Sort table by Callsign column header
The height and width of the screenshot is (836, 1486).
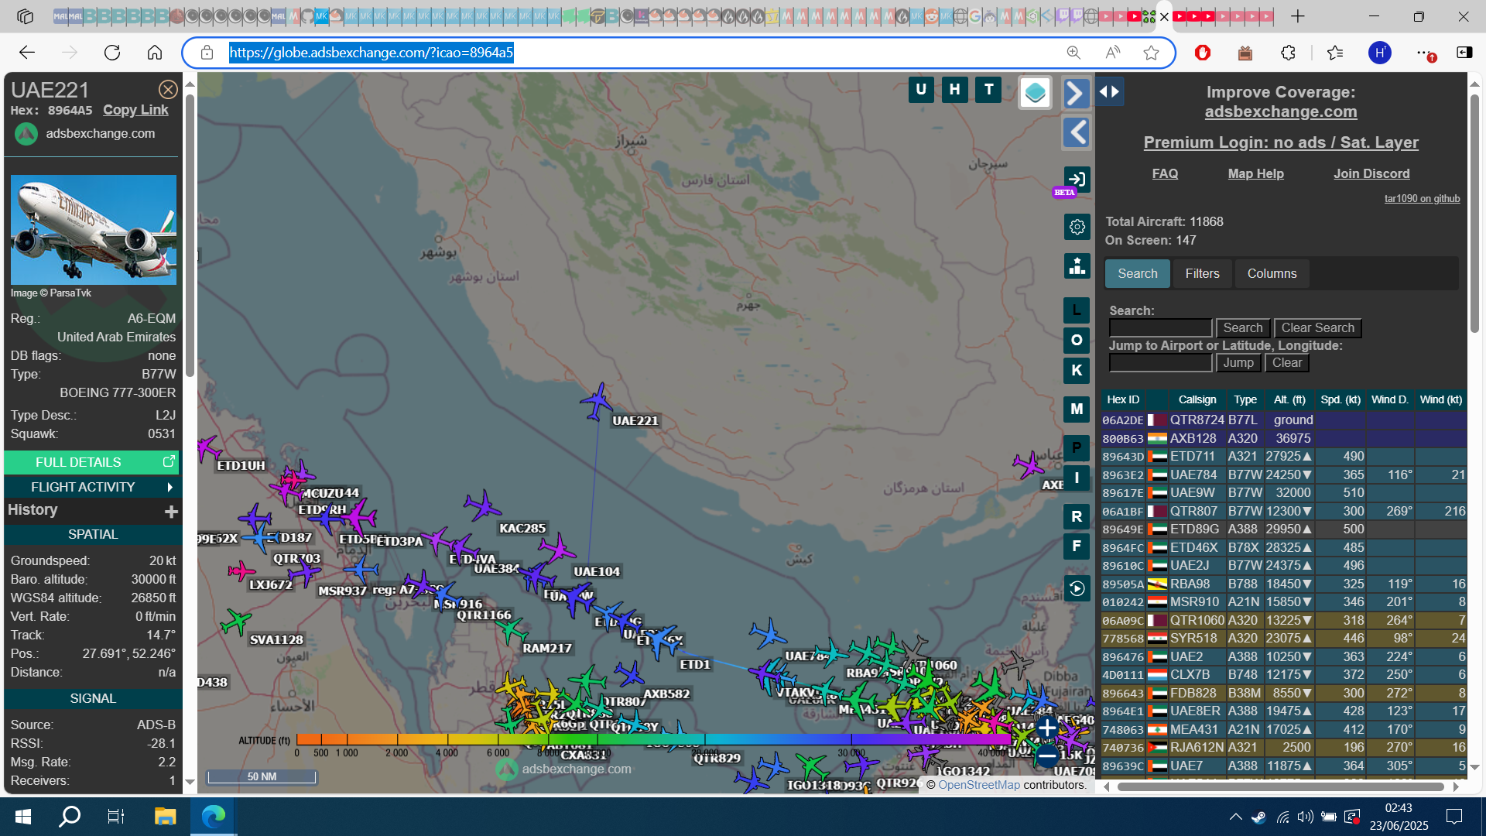tap(1197, 399)
